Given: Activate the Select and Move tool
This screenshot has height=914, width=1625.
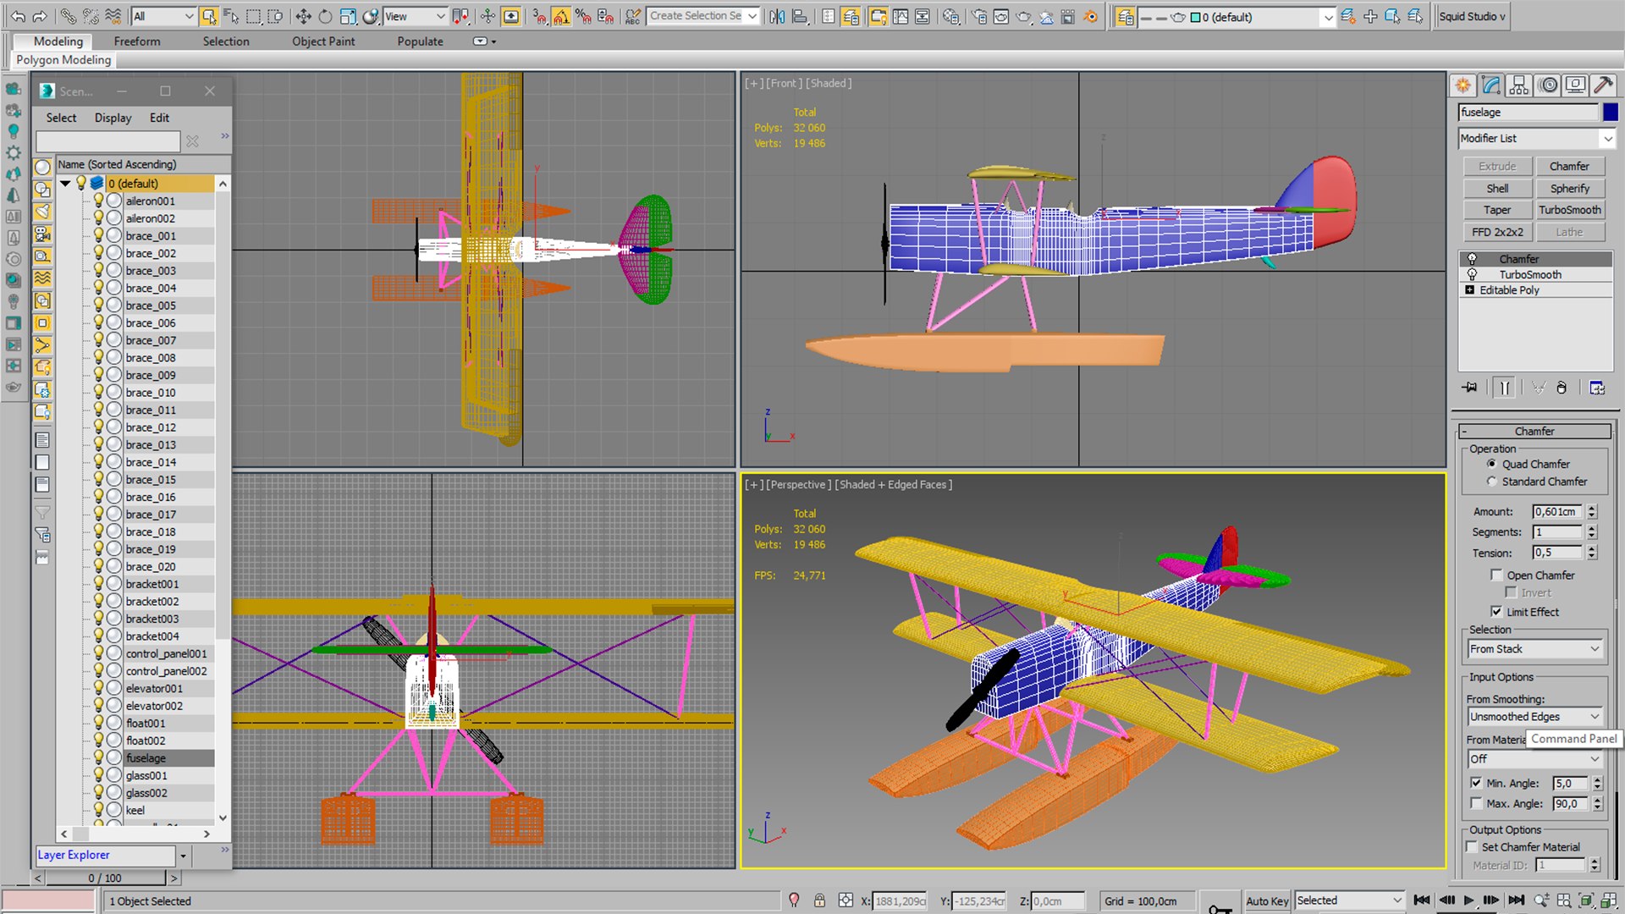Looking at the screenshot, I should [303, 16].
